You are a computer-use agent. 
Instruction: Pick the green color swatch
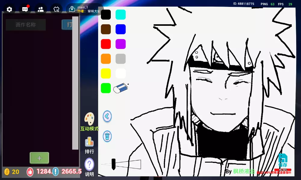click(x=106, y=88)
